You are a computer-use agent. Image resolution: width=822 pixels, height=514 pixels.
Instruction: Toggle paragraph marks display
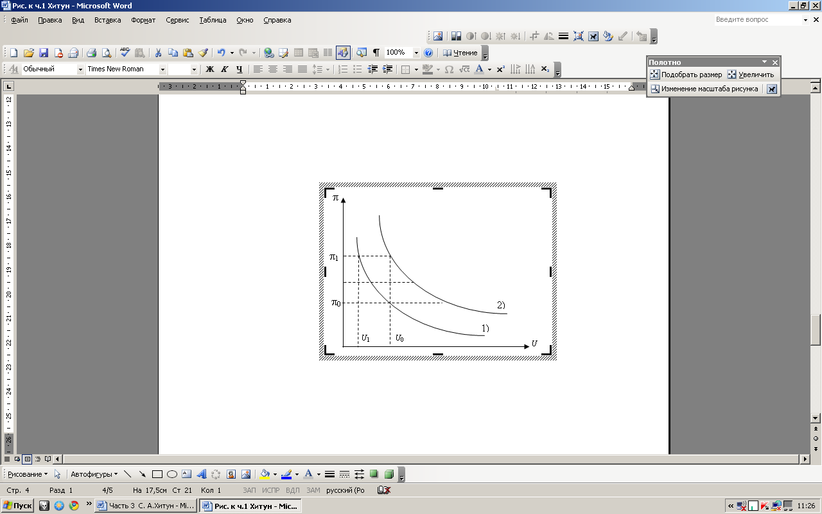tap(376, 53)
